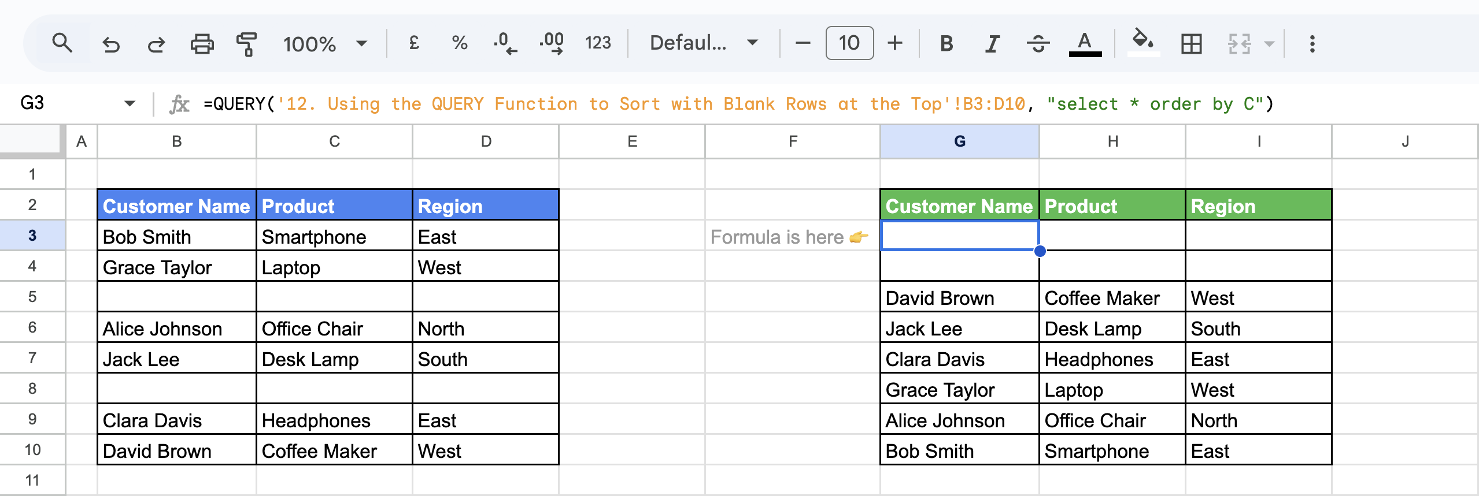Image resolution: width=1479 pixels, height=496 pixels.
Task: Decrease decimal places
Action: (x=505, y=43)
